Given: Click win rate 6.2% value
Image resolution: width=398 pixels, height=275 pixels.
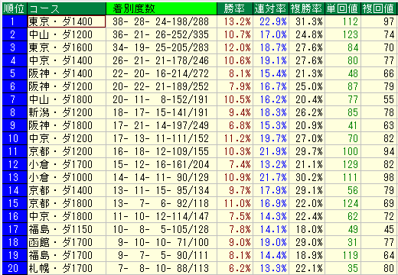Looking at the screenshot, I should 235,268.
